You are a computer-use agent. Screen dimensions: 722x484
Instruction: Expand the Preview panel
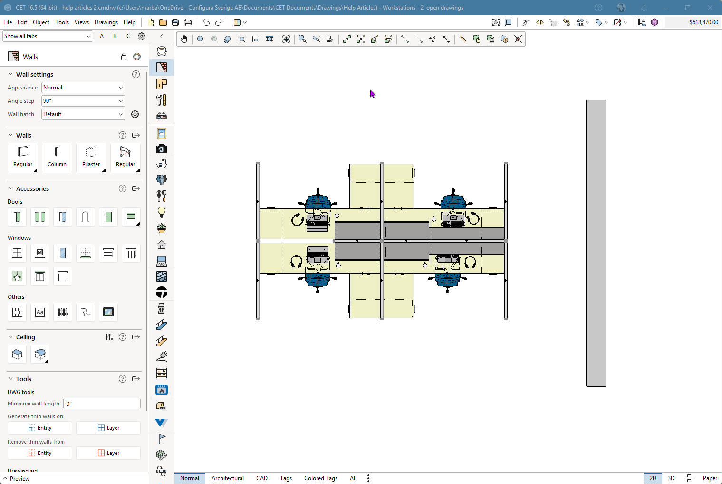coord(16,479)
